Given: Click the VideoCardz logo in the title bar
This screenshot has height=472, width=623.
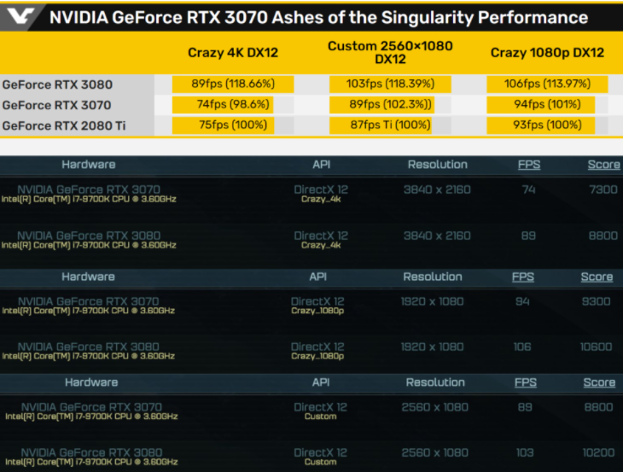Looking at the screenshot, I should click(22, 16).
